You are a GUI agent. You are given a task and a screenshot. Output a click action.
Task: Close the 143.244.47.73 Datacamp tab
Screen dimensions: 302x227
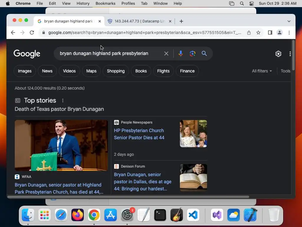point(170,21)
